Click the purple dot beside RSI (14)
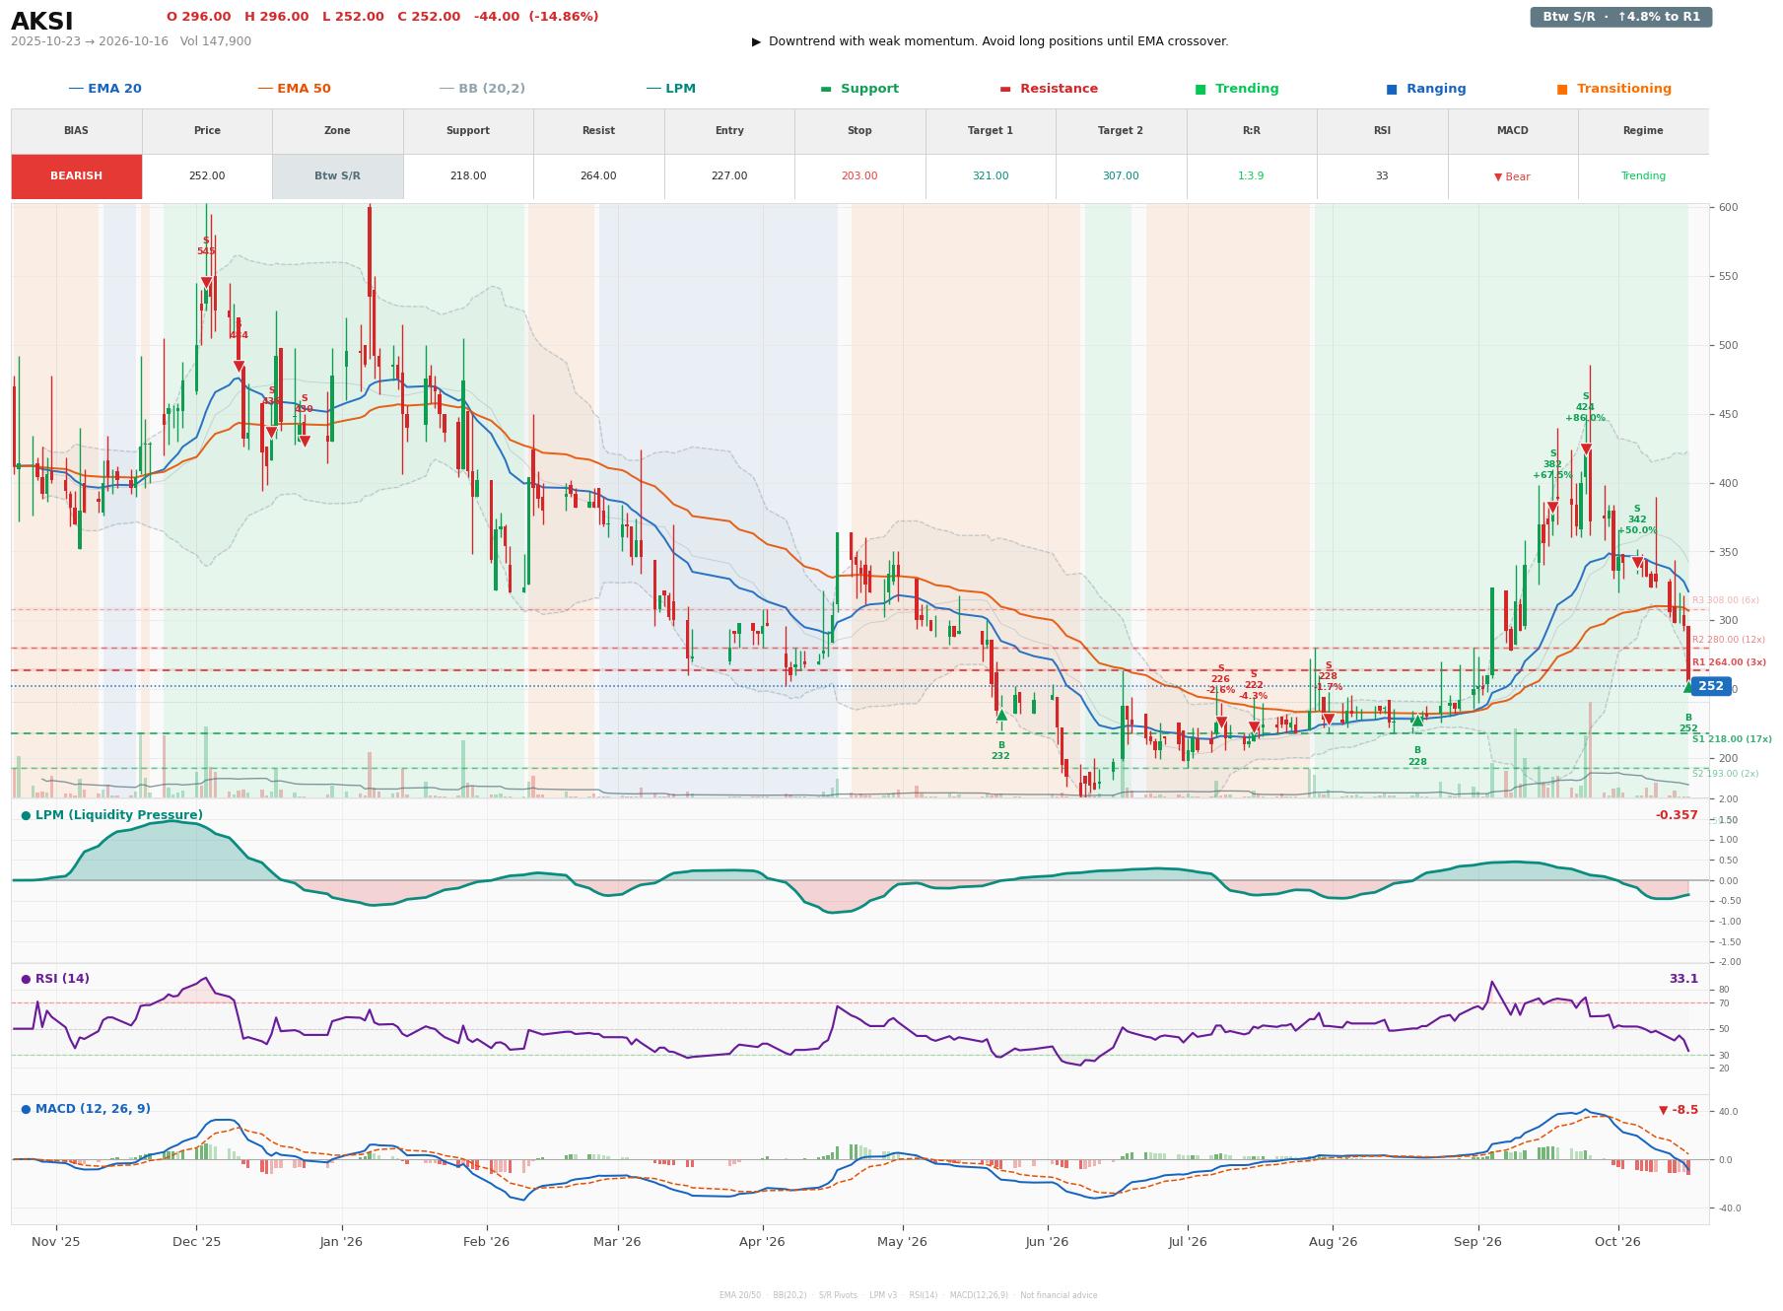Viewport: 1783px width, 1311px height. pos(26,979)
